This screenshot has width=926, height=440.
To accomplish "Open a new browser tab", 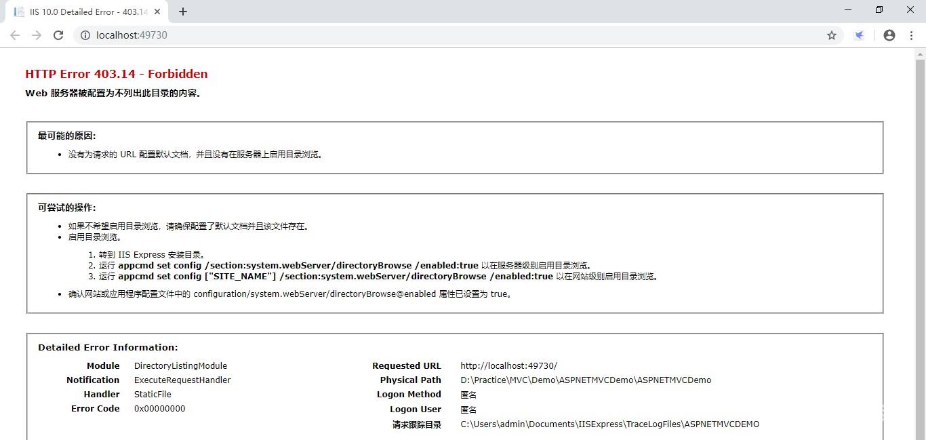I will click(x=183, y=12).
